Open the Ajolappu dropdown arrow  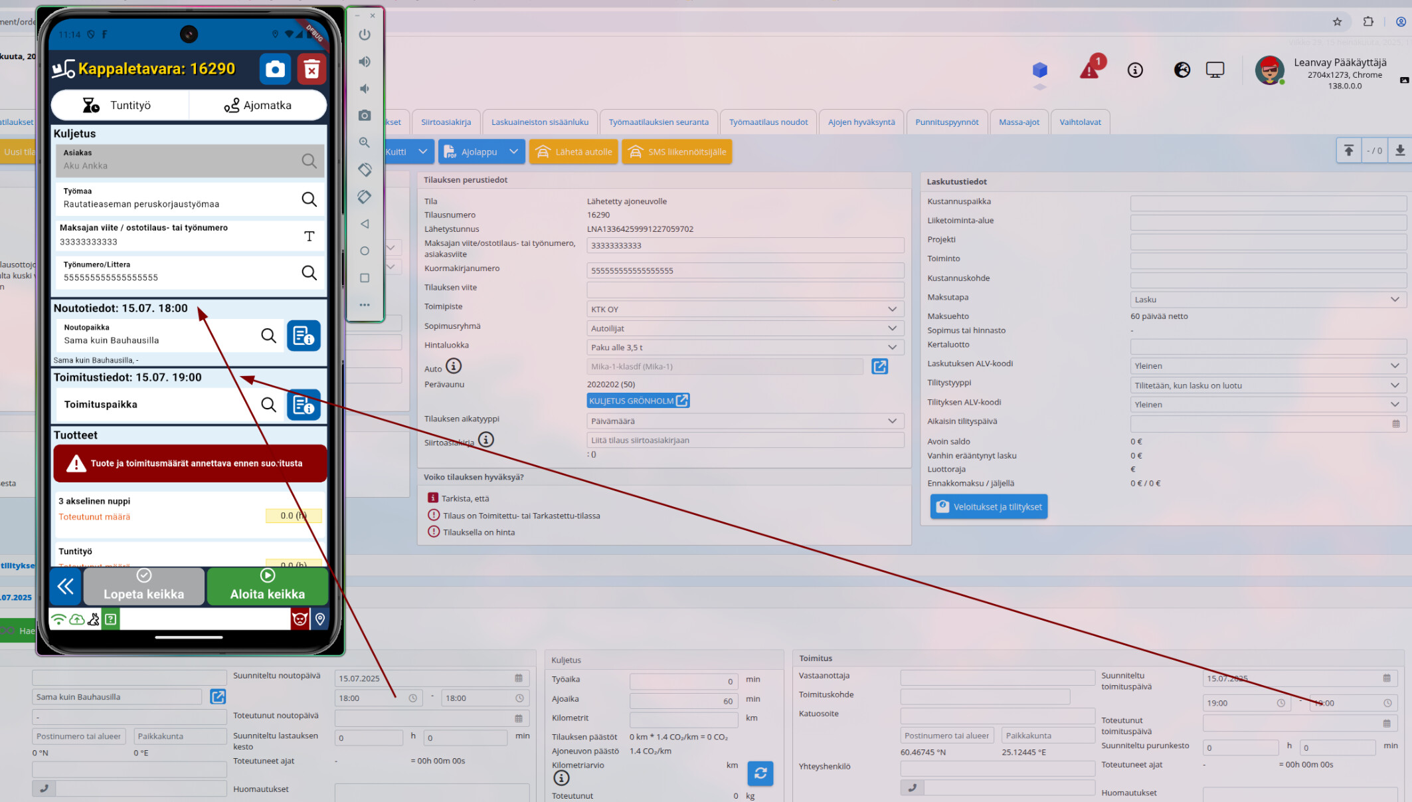point(513,151)
